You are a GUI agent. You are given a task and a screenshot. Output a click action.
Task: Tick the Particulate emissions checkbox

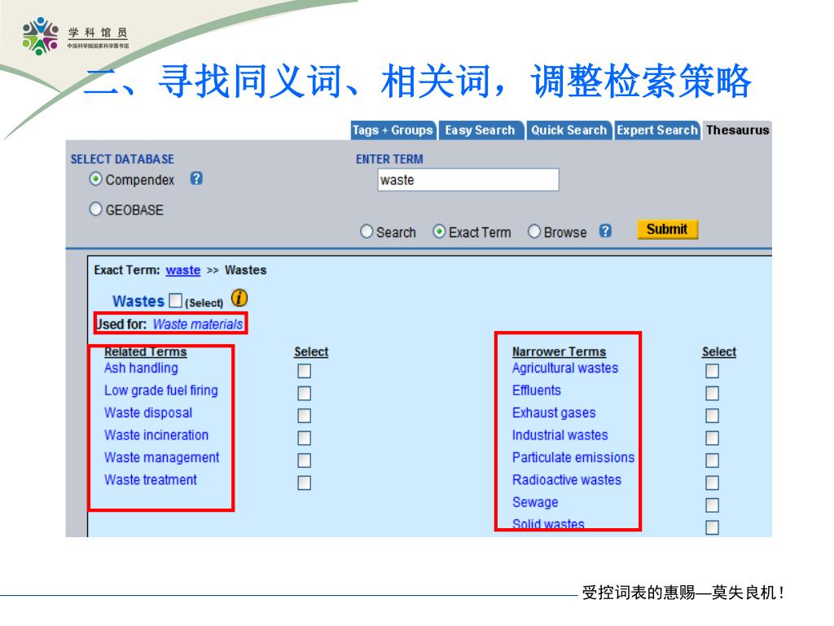click(x=712, y=461)
